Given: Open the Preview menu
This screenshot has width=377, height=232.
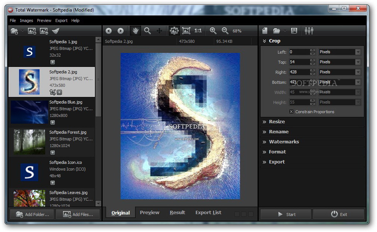Looking at the screenshot, I should pyautogui.click(x=44, y=20).
